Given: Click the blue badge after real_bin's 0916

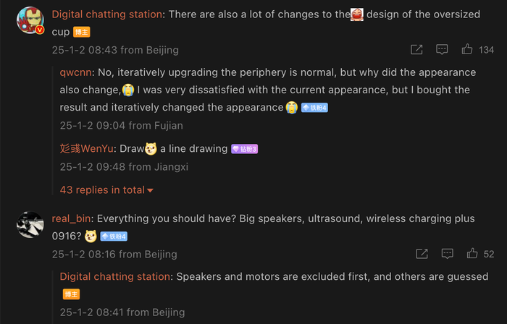Looking at the screenshot, I should (114, 236).
